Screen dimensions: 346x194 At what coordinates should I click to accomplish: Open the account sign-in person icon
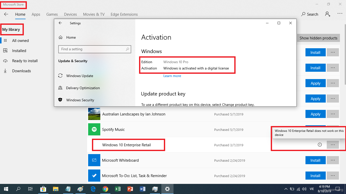328,14
